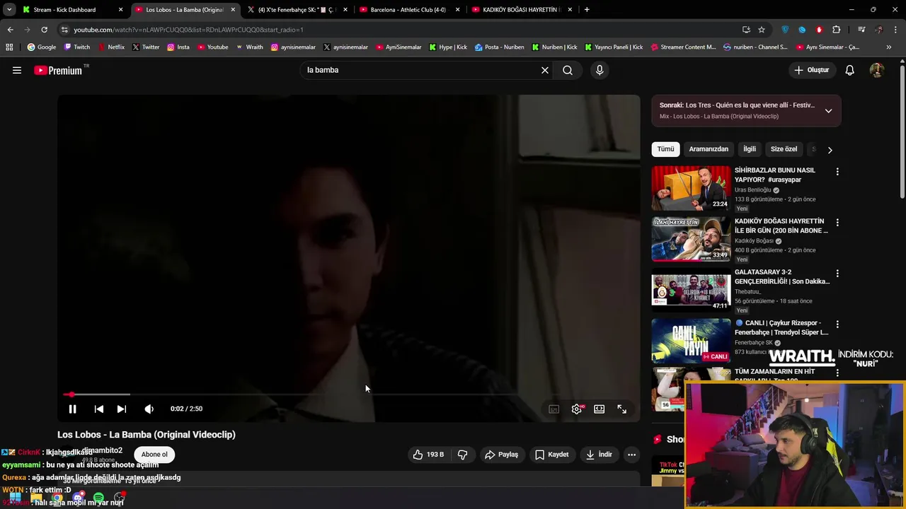Toggle subtitles in the player
This screenshot has height=509, width=906.
click(x=554, y=409)
